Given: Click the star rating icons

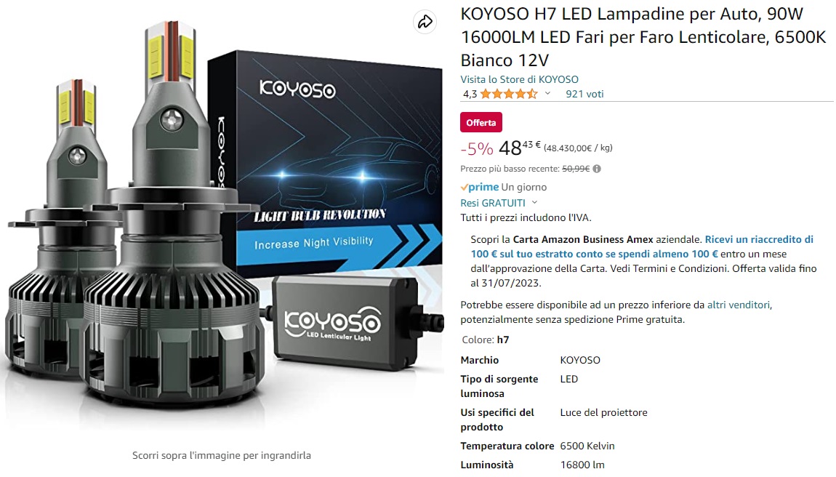Looking at the screenshot, I should point(509,95).
